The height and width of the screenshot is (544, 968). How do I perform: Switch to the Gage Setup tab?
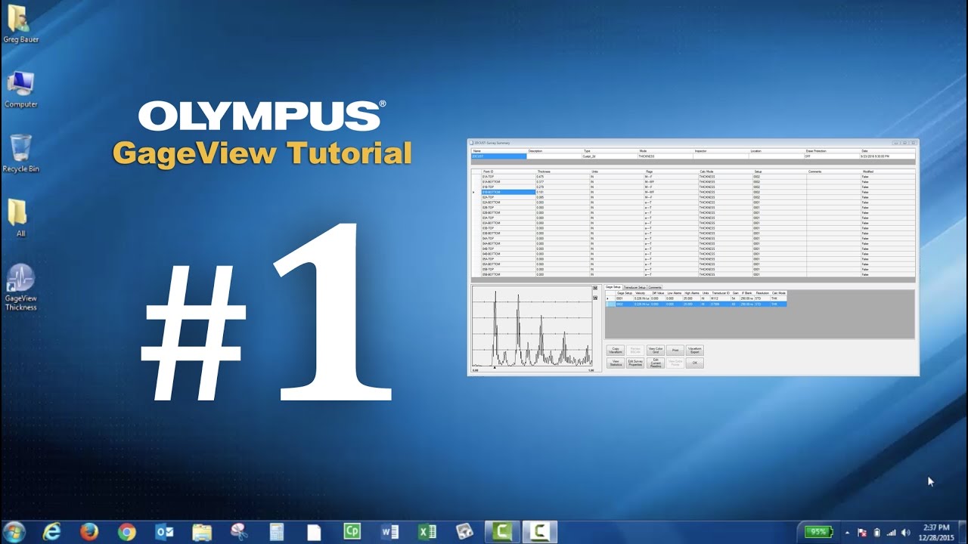tap(613, 287)
